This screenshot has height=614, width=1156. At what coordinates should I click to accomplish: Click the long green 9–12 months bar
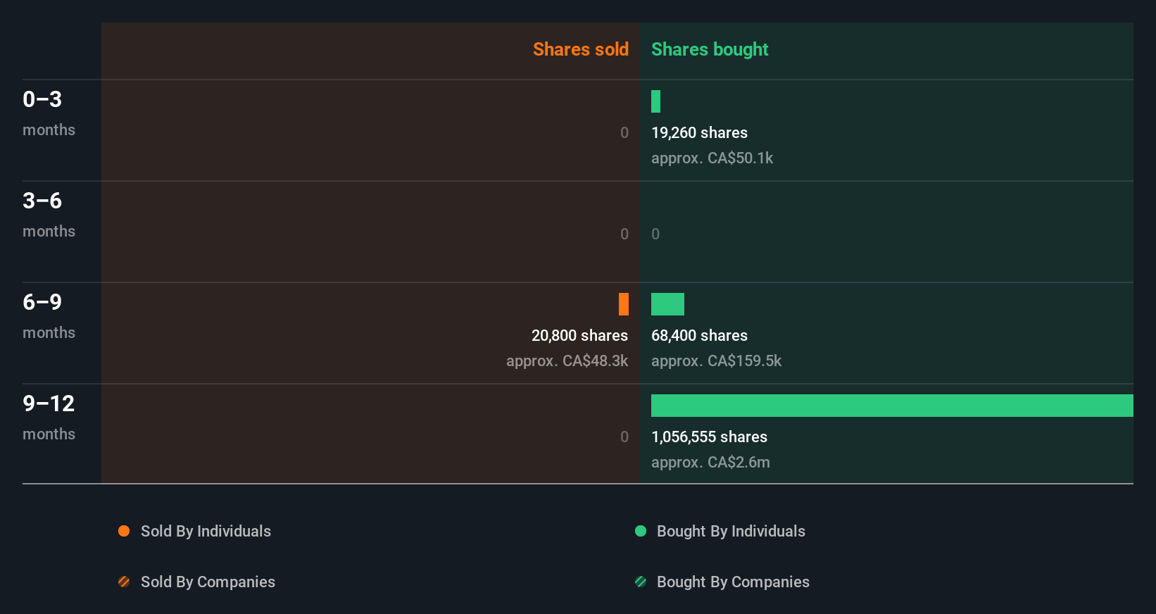click(892, 406)
